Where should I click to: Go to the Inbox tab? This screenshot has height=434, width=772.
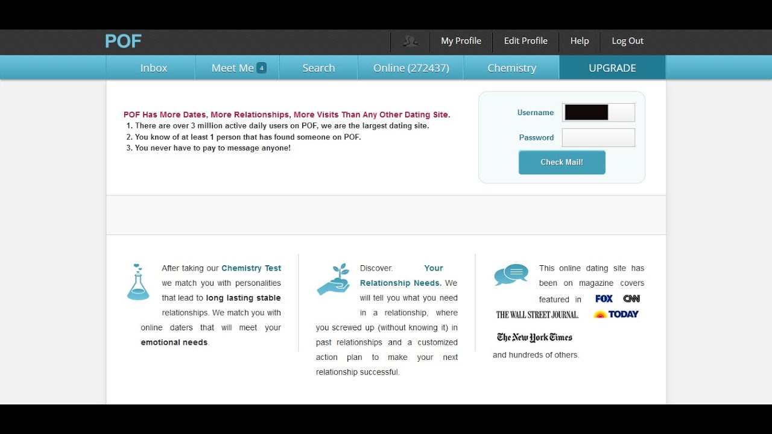click(x=151, y=68)
